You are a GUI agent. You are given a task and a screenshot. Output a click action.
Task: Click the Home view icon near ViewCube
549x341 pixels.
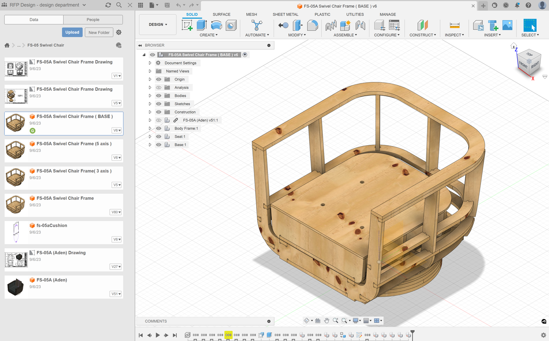pos(513,46)
